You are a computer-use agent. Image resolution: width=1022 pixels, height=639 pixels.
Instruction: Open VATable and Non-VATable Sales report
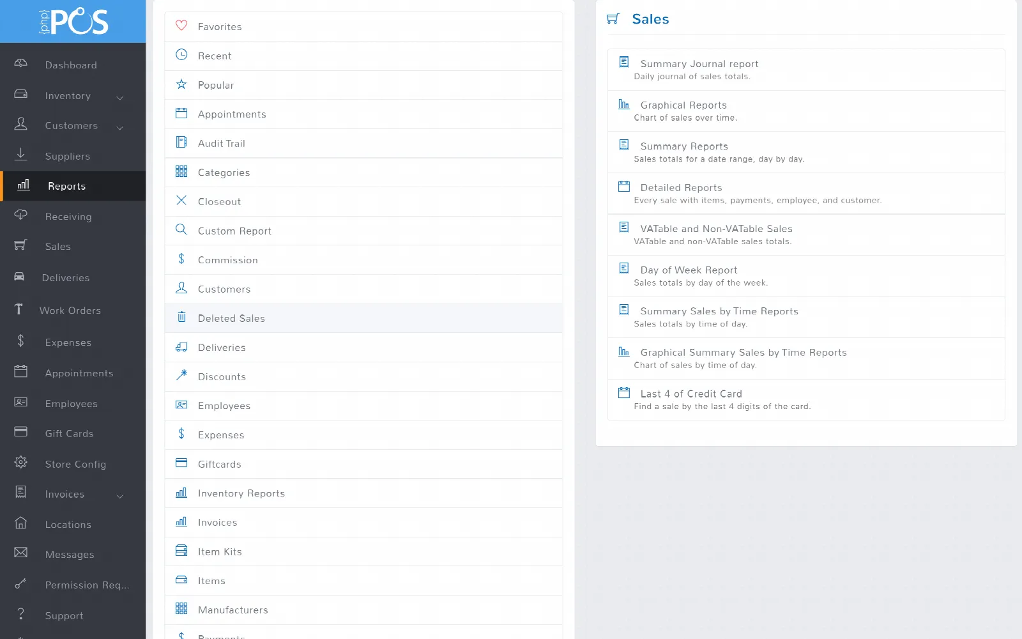(806, 235)
